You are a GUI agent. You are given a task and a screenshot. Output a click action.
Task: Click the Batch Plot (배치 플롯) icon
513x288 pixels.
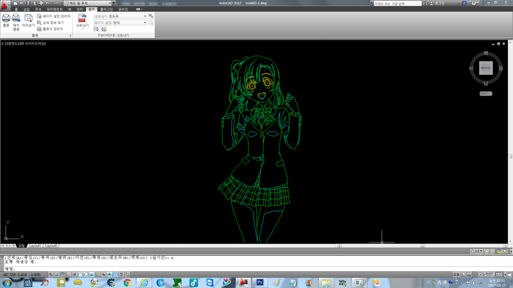coord(16,19)
